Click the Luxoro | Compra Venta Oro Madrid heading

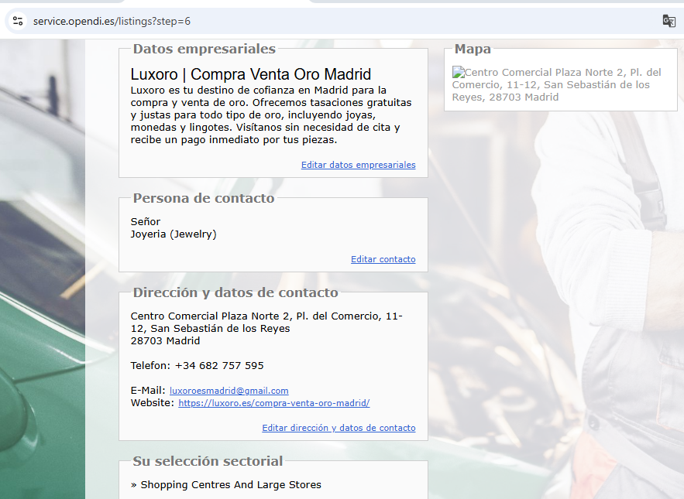251,74
